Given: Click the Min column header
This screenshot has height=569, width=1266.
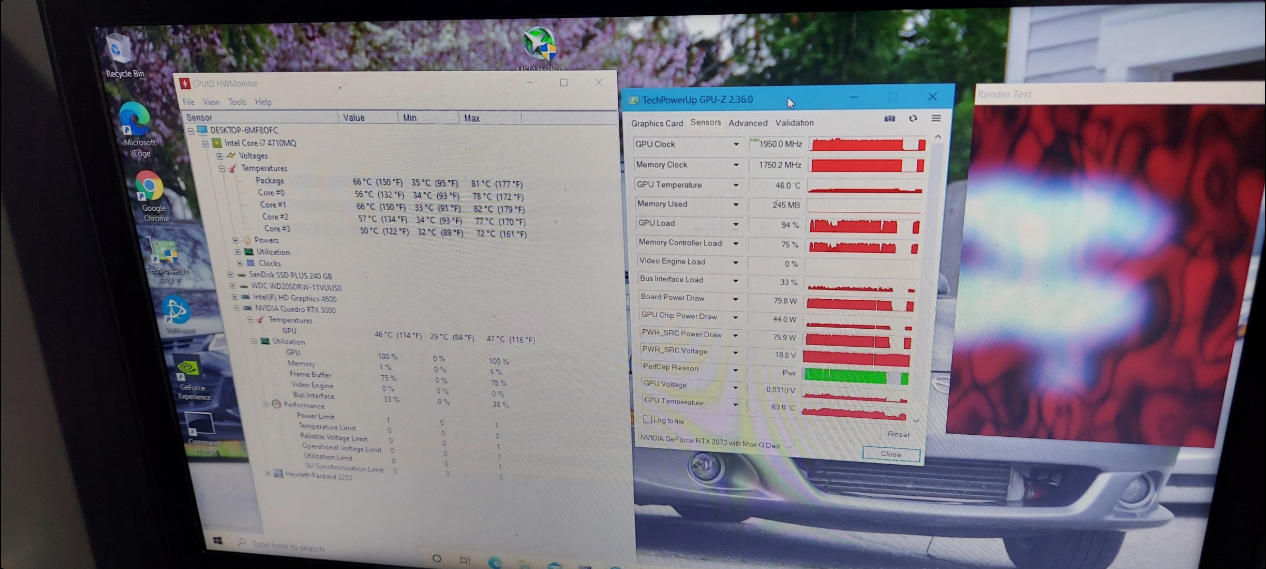Looking at the screenshot, I should [428, 118].
